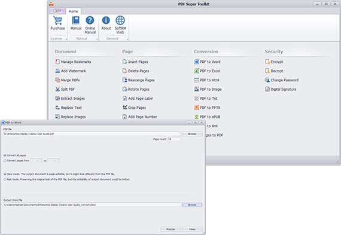The height and width of the screenshot is (235, 341).
Task: Click the PDF Super Toolkit app icon in title bar
Action: (x=51, y=4)
